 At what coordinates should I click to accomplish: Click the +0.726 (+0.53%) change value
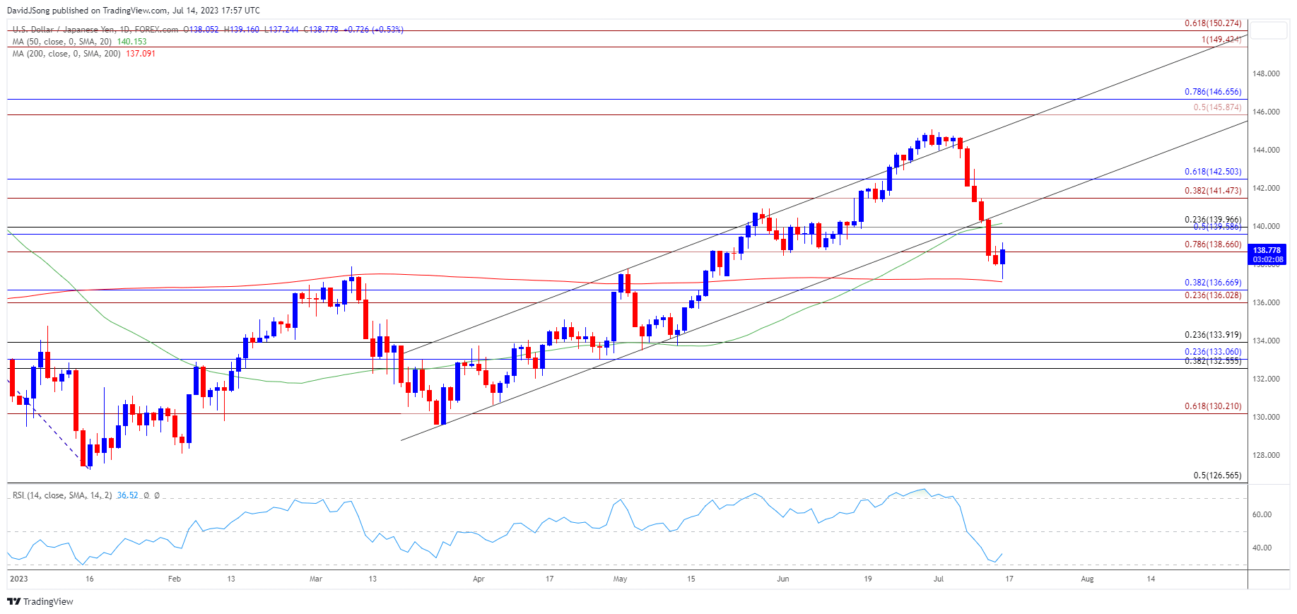372,30
